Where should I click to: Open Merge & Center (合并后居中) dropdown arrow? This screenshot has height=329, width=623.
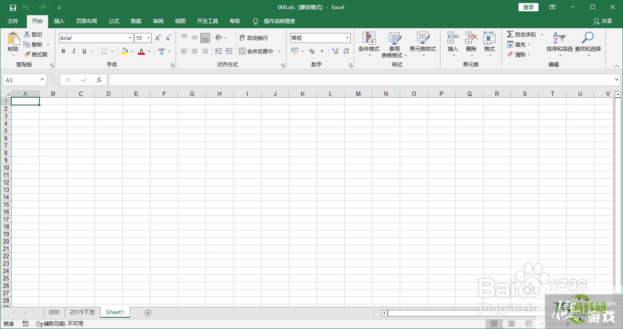[279, 51]
